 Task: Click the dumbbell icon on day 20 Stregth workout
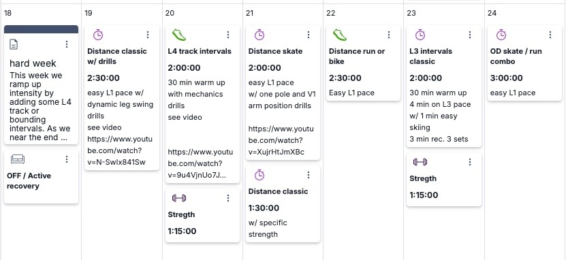pos(179,198)
